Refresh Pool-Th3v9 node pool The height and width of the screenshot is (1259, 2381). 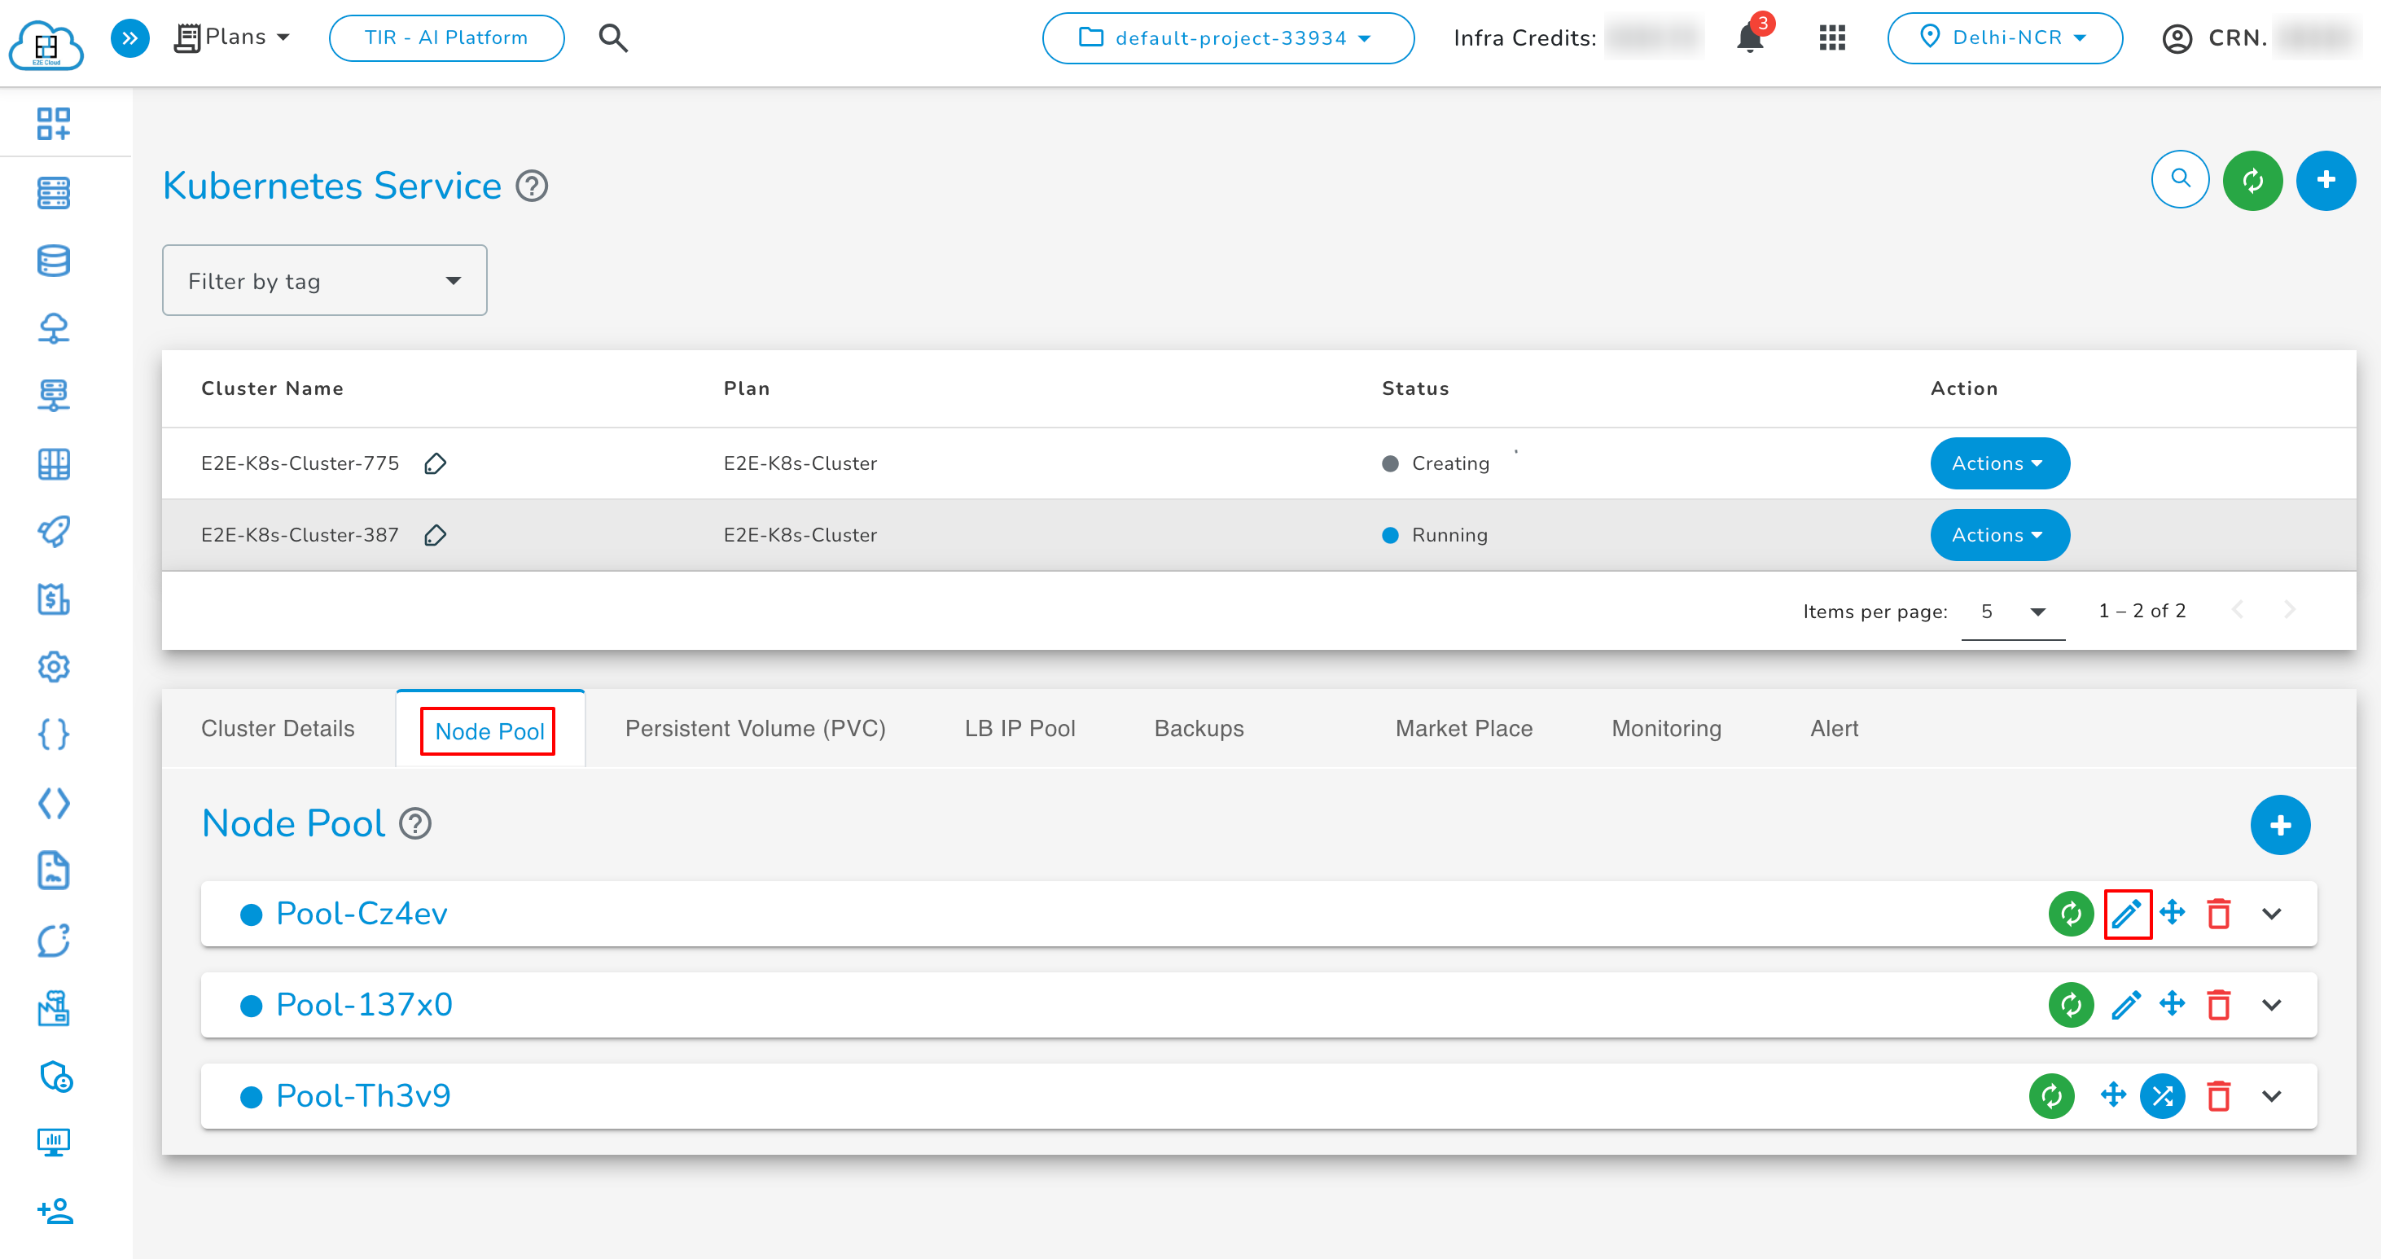tap(2052, 1096)
